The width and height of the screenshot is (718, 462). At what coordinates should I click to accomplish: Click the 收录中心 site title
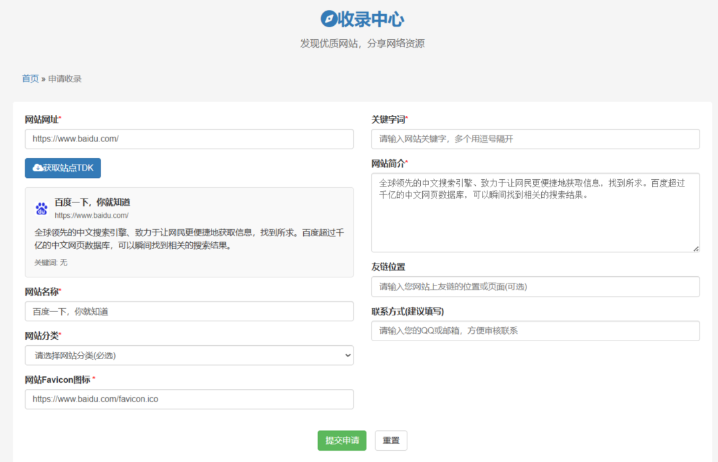(x=371, y=19)
